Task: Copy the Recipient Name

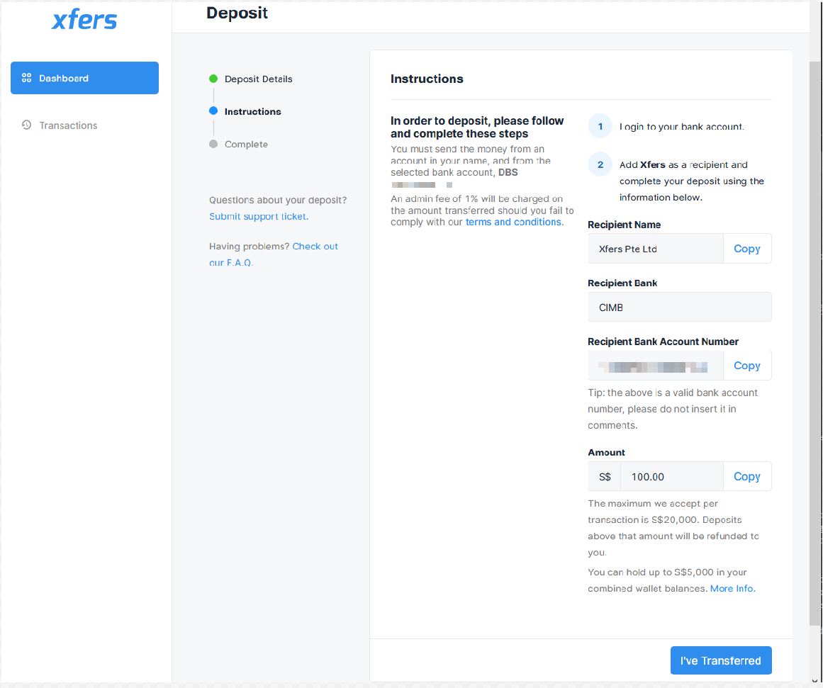Action: [x=747, y=248]
